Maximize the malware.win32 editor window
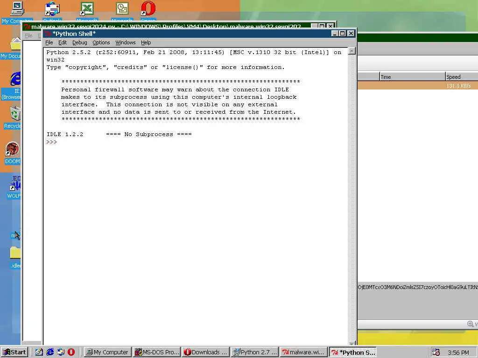The width and height of the screenshot is (478, 358). (322, 26)
